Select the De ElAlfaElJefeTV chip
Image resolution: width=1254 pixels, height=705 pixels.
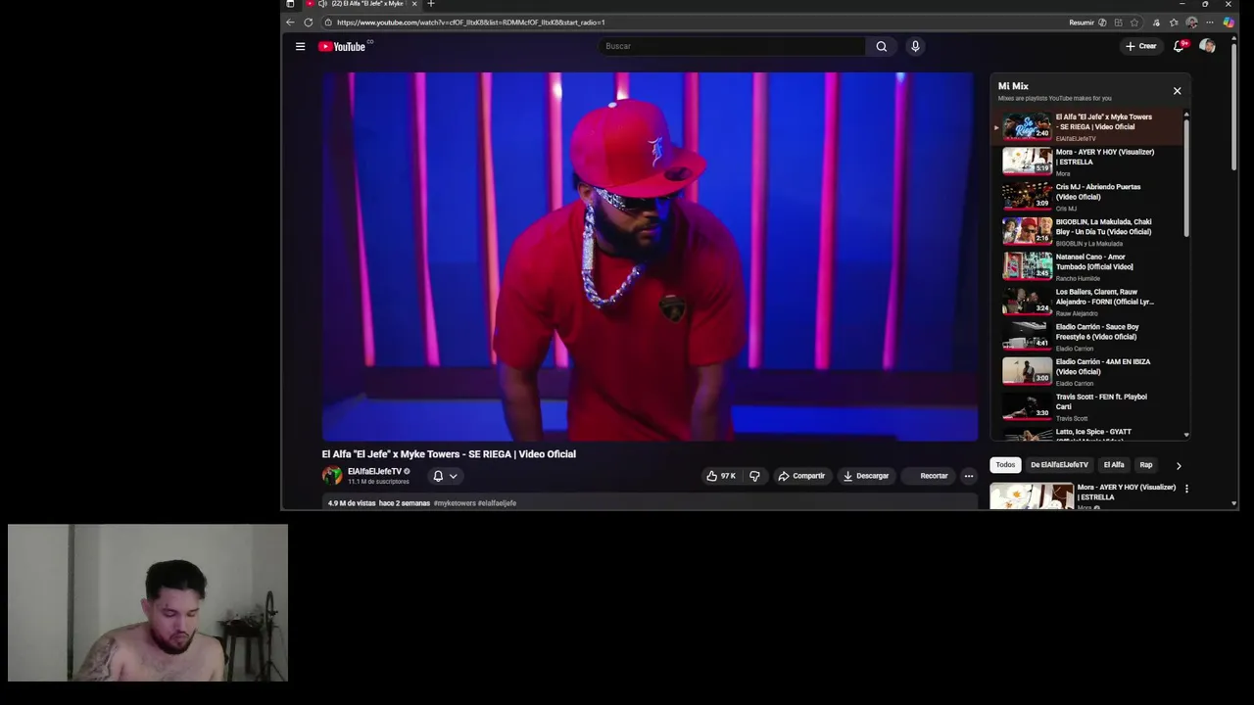(x=1059, y=465)
